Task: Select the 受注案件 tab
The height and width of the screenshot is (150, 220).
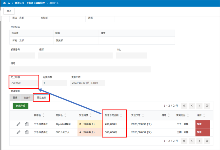Action: point(41,98)
